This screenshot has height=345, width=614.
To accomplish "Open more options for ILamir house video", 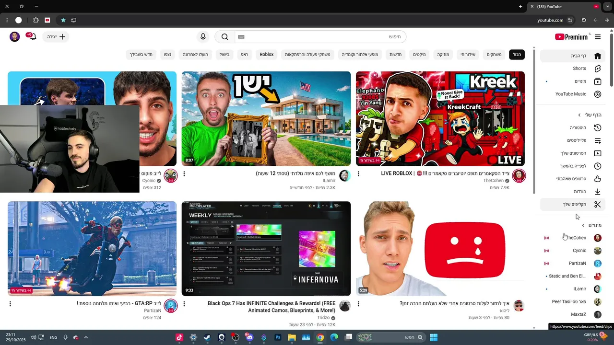I will (x=184, y=174).
